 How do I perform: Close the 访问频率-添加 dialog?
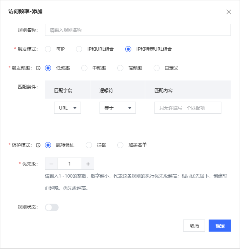tap(229, 12)
